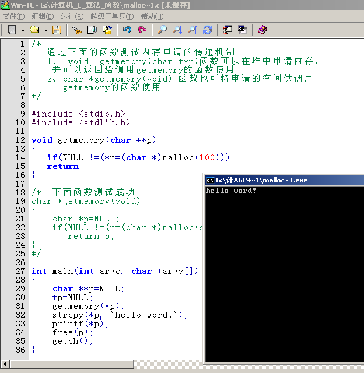The height and width of the screenshot is (373, 364).
Task: Save the file using floppy disk icon
Action: click(57, 30)
